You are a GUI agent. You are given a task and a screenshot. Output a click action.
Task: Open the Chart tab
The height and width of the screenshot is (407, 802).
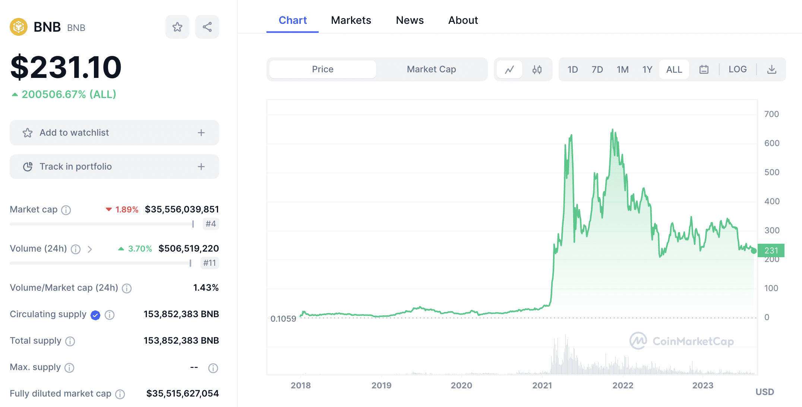[293, 20]
